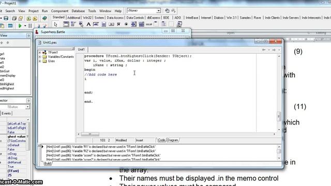Open the Window menu
The width and height of the screenshot is (331, 186).
click(x=105, y=11)
